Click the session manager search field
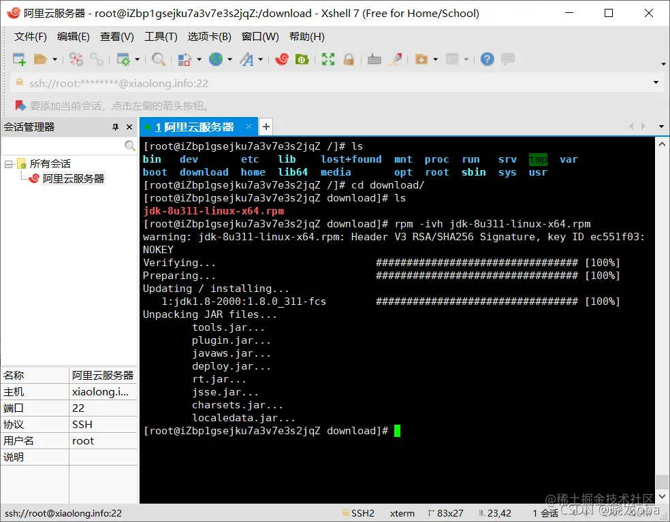The height and width of the screenshot is (522, 670). 63,146
